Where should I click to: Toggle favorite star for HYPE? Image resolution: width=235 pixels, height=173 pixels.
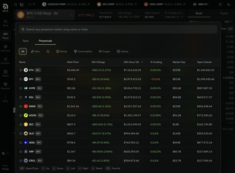[21, 88]
